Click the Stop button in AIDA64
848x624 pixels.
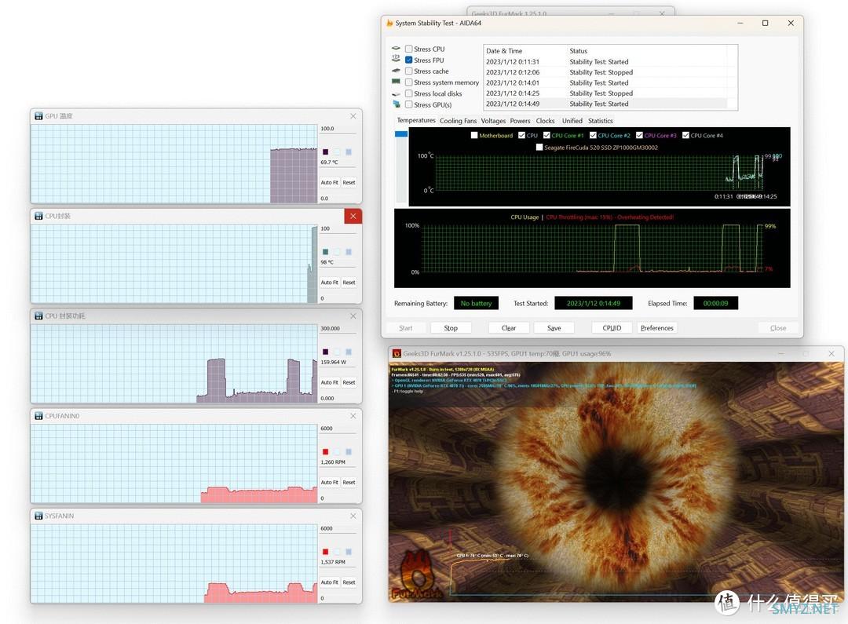pyautogui.click(x=451, y=327)
